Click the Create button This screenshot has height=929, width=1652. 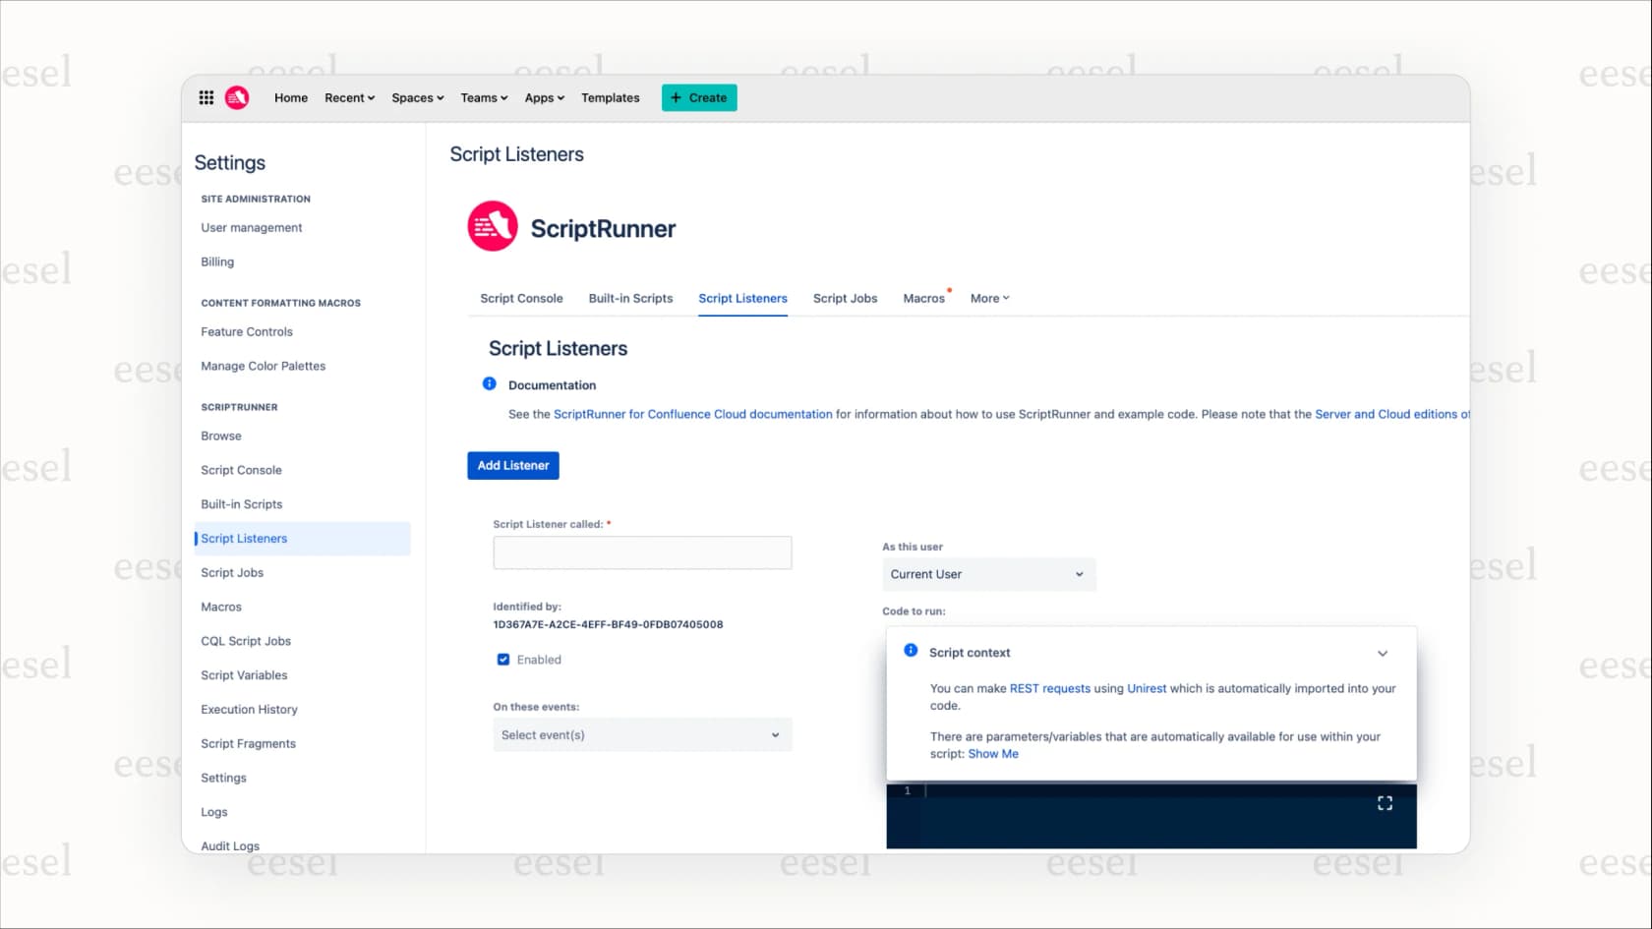[x=699, y=97]
